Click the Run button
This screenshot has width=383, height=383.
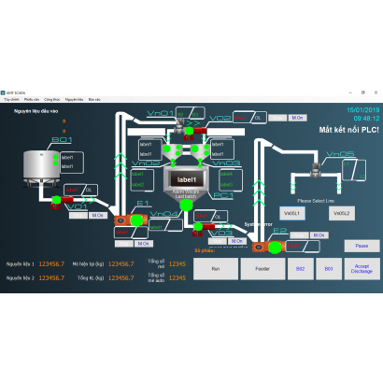pos(216,269)
